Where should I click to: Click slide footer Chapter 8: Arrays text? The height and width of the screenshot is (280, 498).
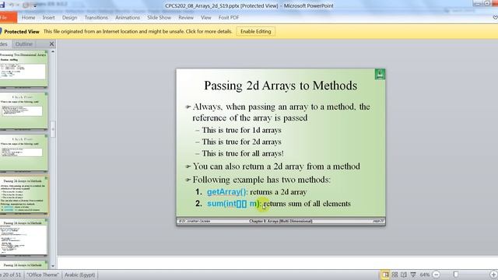tap(281, 221)
